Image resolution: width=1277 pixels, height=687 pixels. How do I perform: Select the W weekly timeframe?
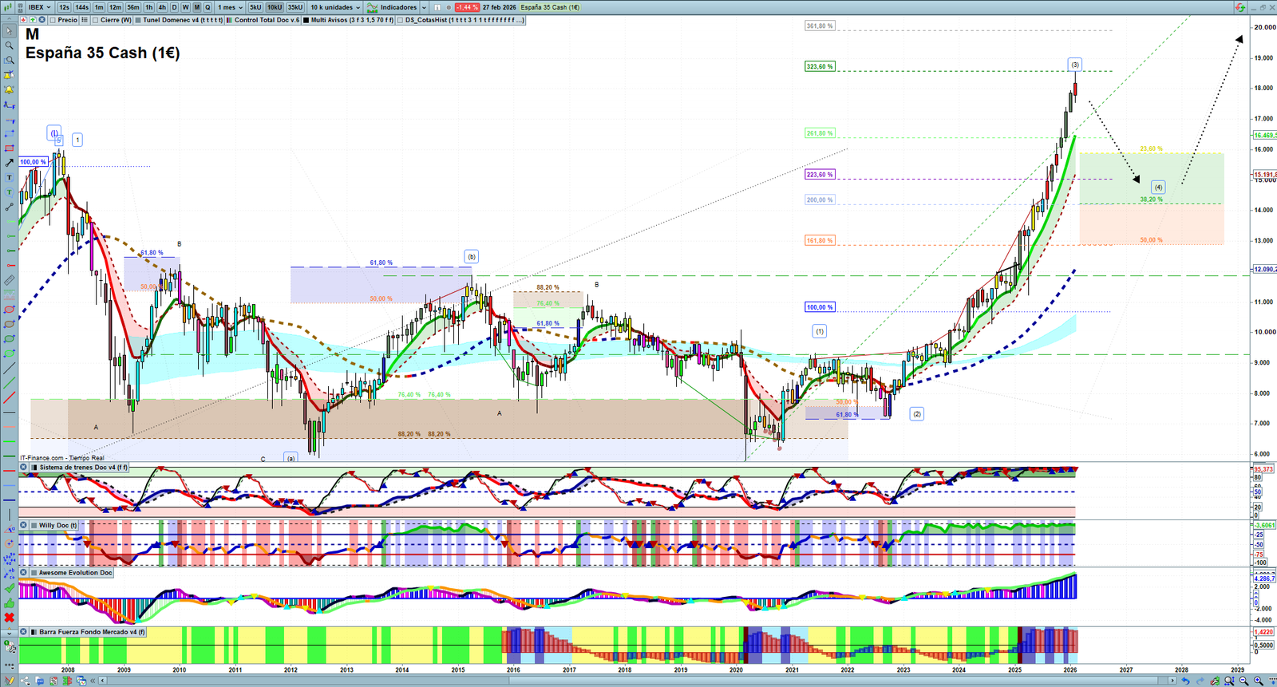185,7
